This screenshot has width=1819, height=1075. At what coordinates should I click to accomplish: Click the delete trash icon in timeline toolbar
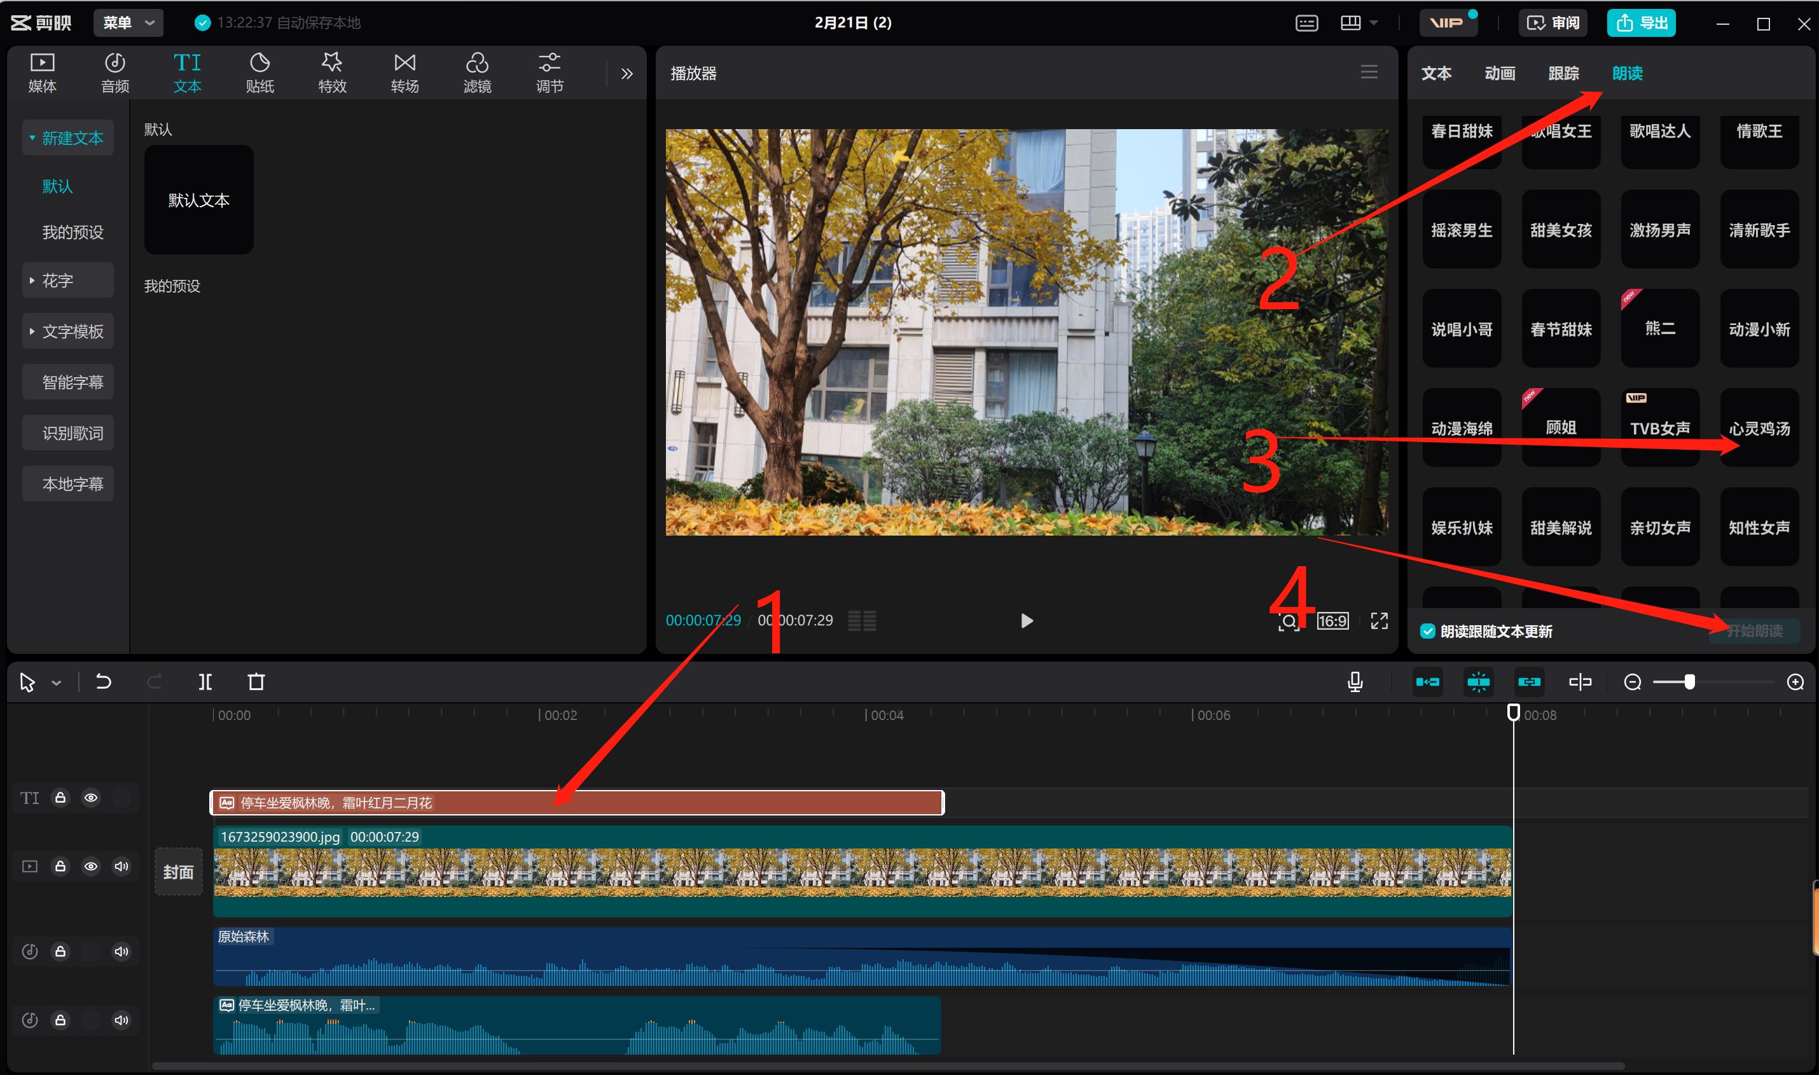(x=256, y=682)
